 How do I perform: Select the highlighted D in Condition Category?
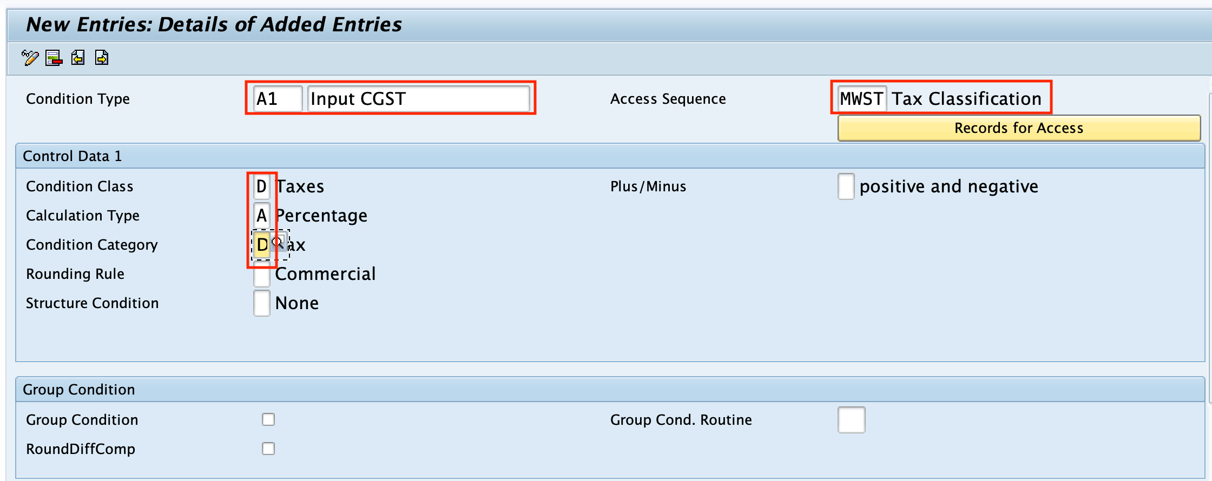pos(262,244)
